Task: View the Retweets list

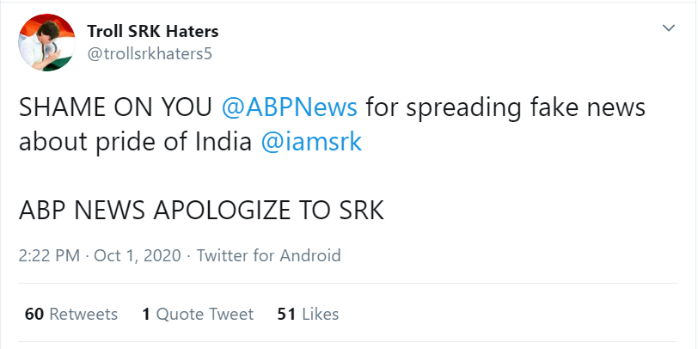Action: [x=83, y=314]
